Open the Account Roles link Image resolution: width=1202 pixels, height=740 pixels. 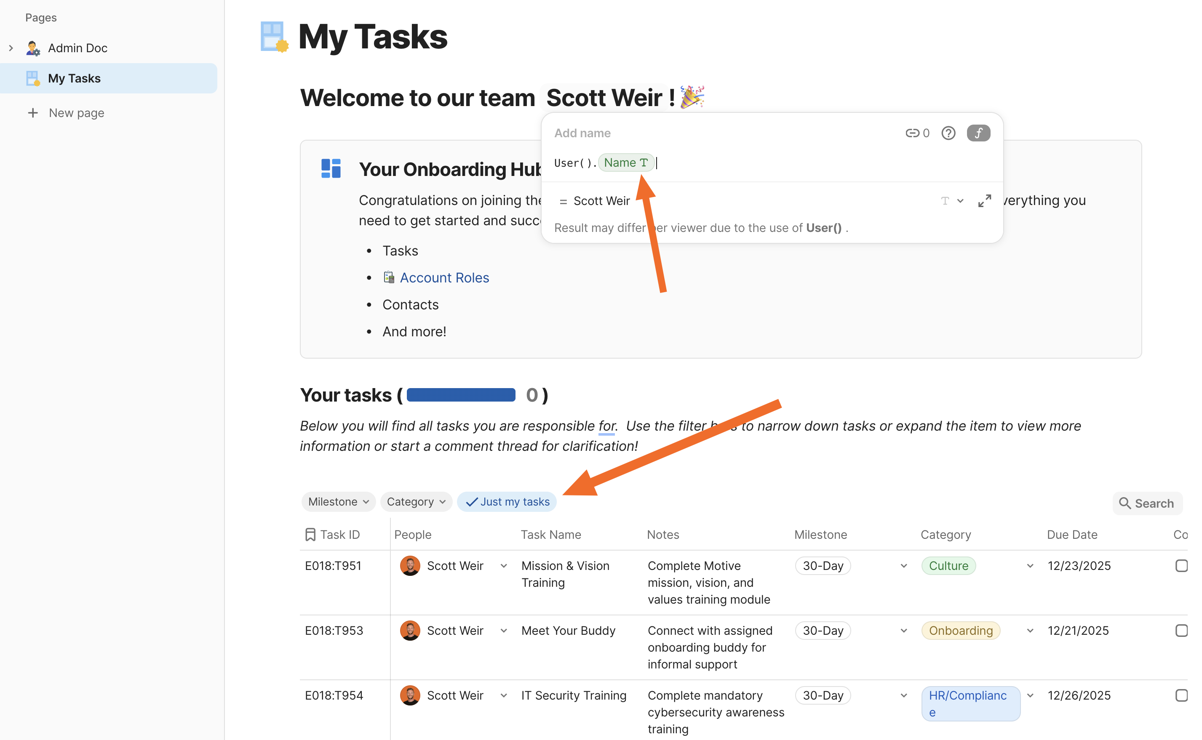click(444, 277)
